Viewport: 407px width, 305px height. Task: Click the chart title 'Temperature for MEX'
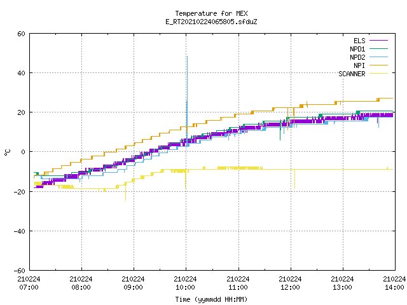[211, 13]
